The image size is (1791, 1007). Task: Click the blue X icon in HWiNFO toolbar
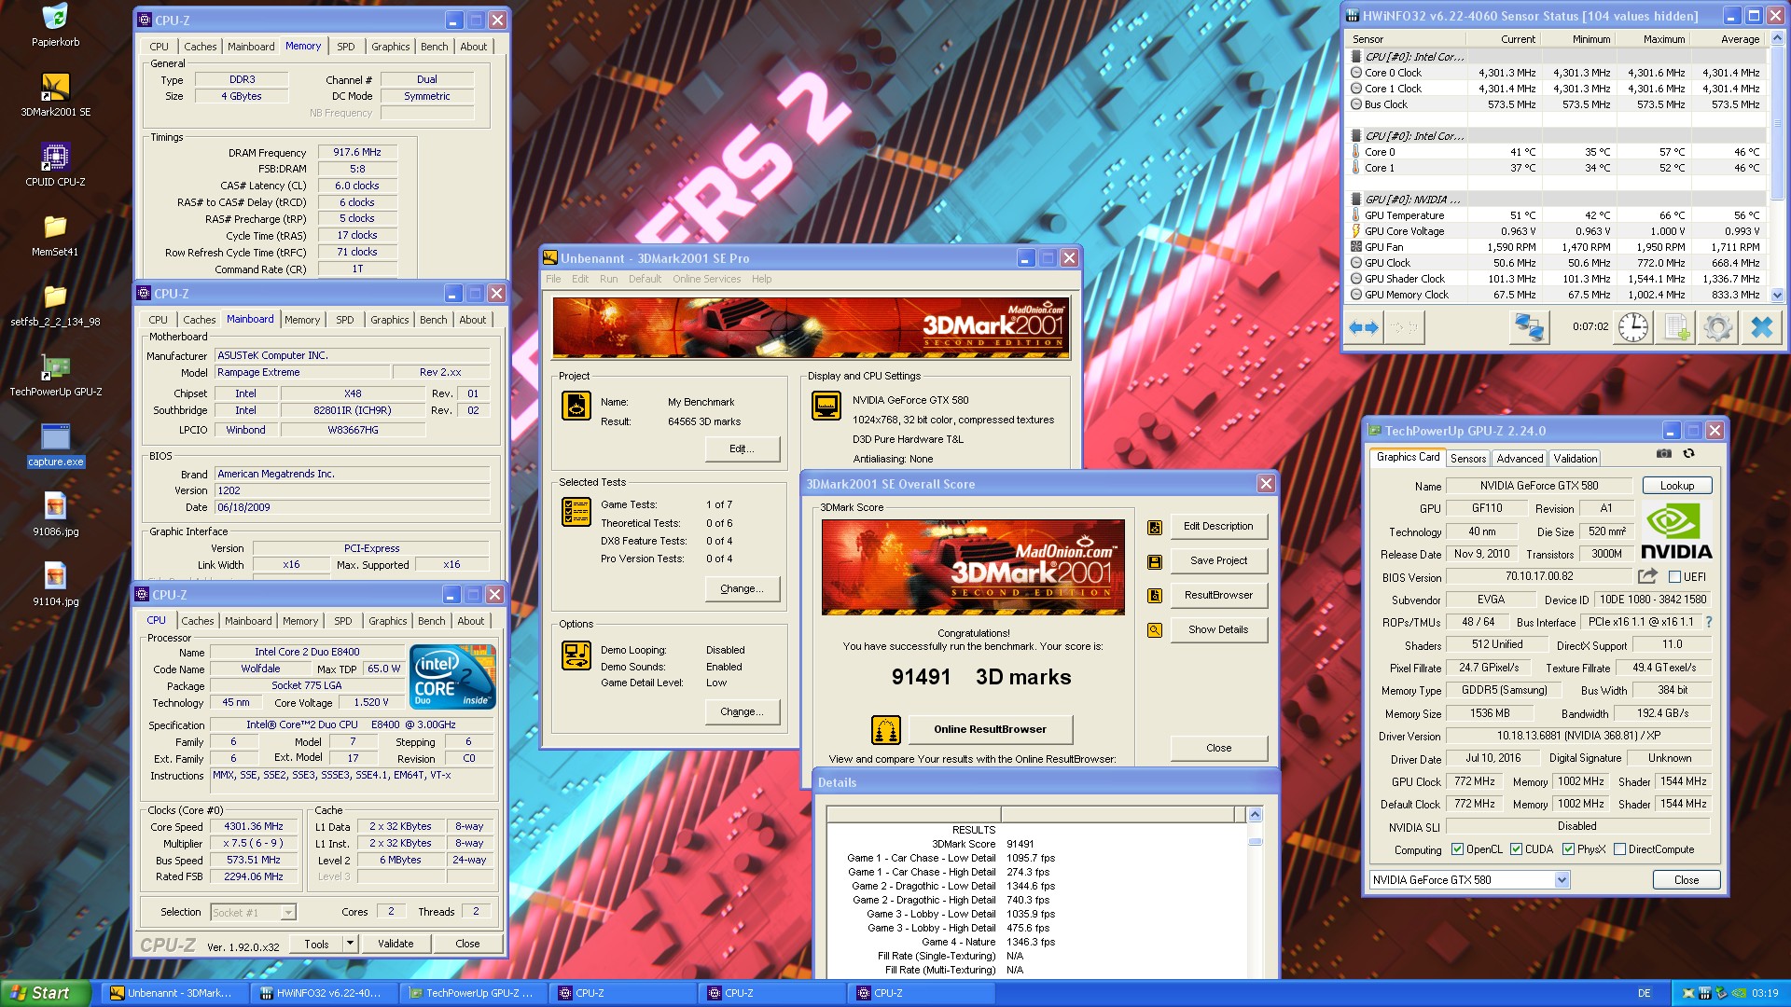[1761, 327]
